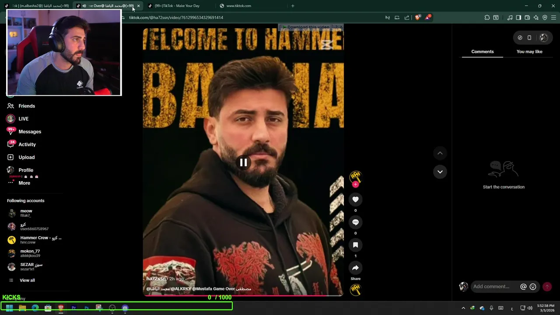Viewport: 560px width, 315px height.
Task: Share the video using the arrow icon
Action: click(x=355, y=268)
